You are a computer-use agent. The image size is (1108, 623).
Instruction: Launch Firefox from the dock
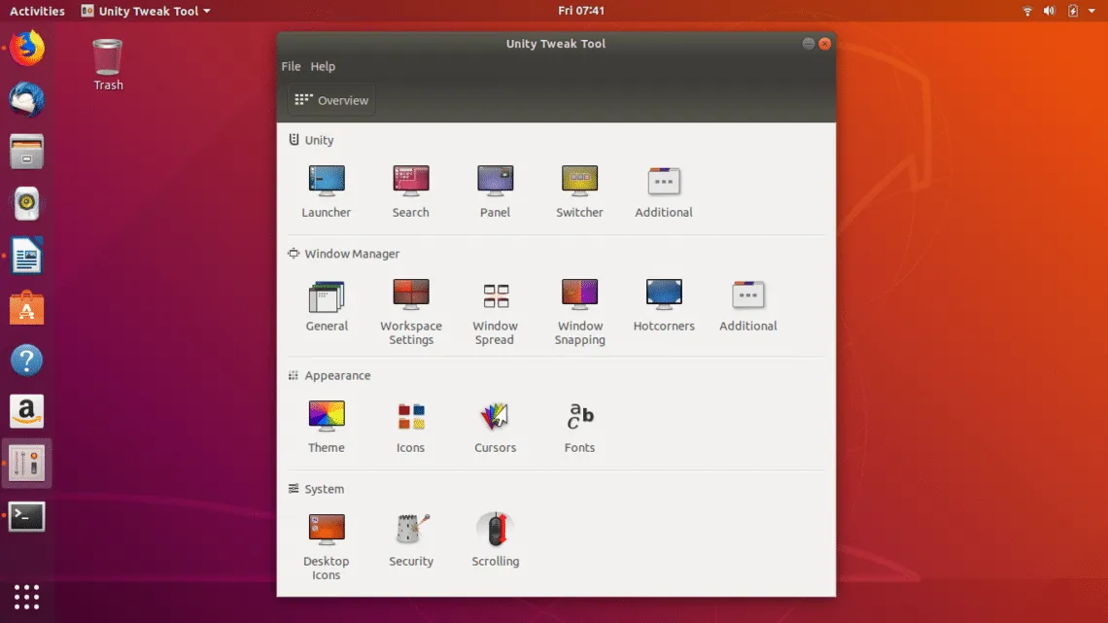click(27, 48)
